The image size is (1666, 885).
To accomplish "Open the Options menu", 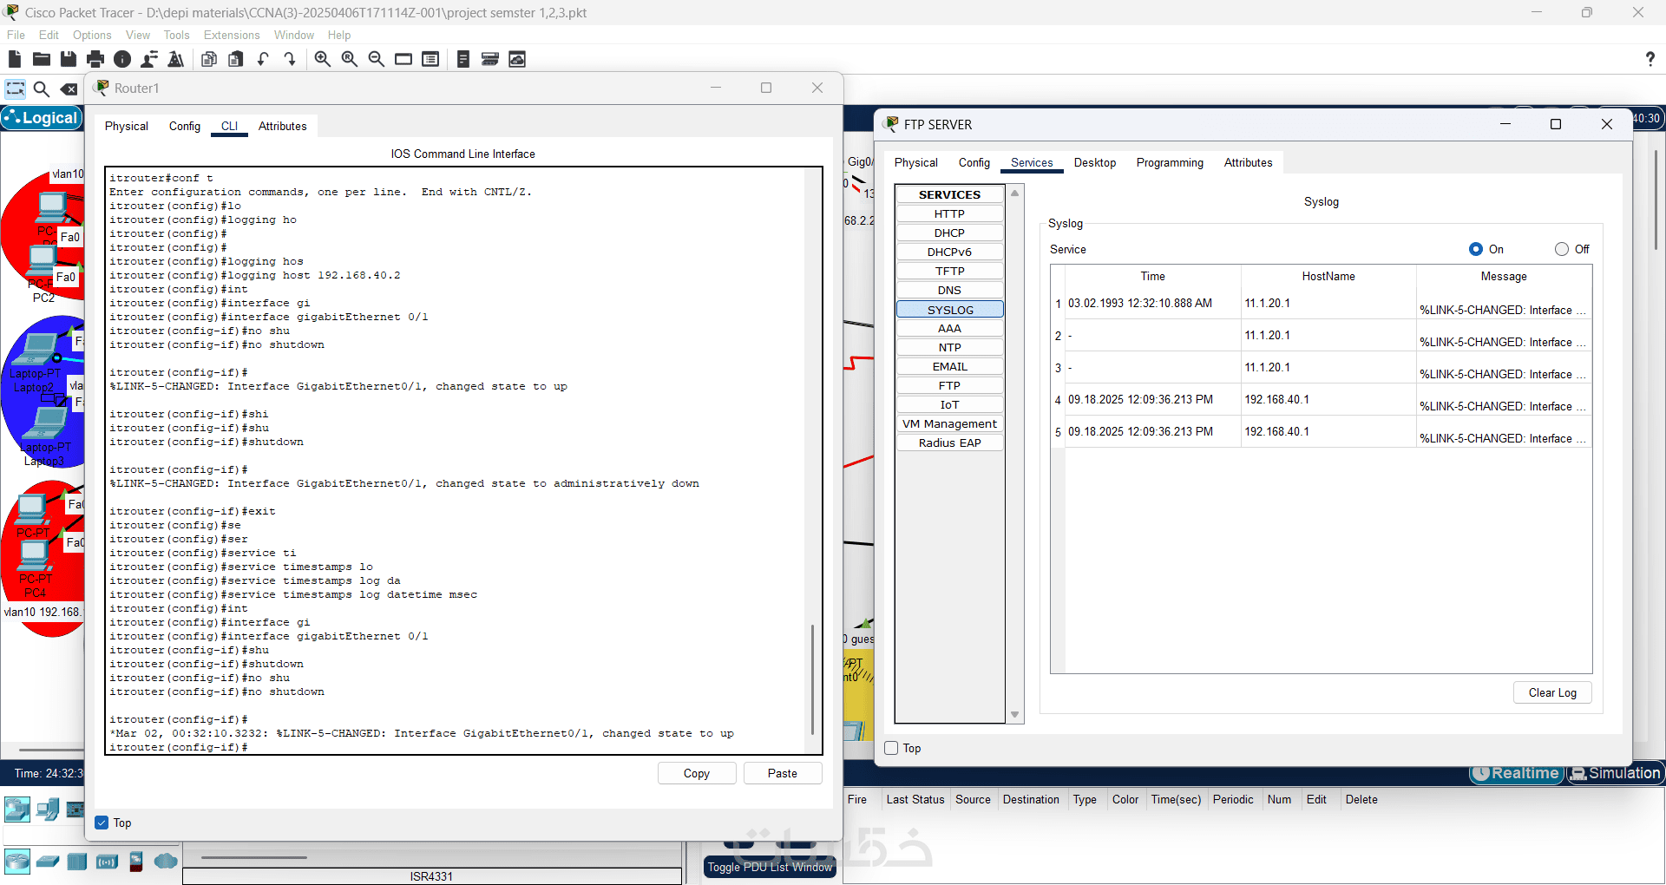I will click(92, 35).
